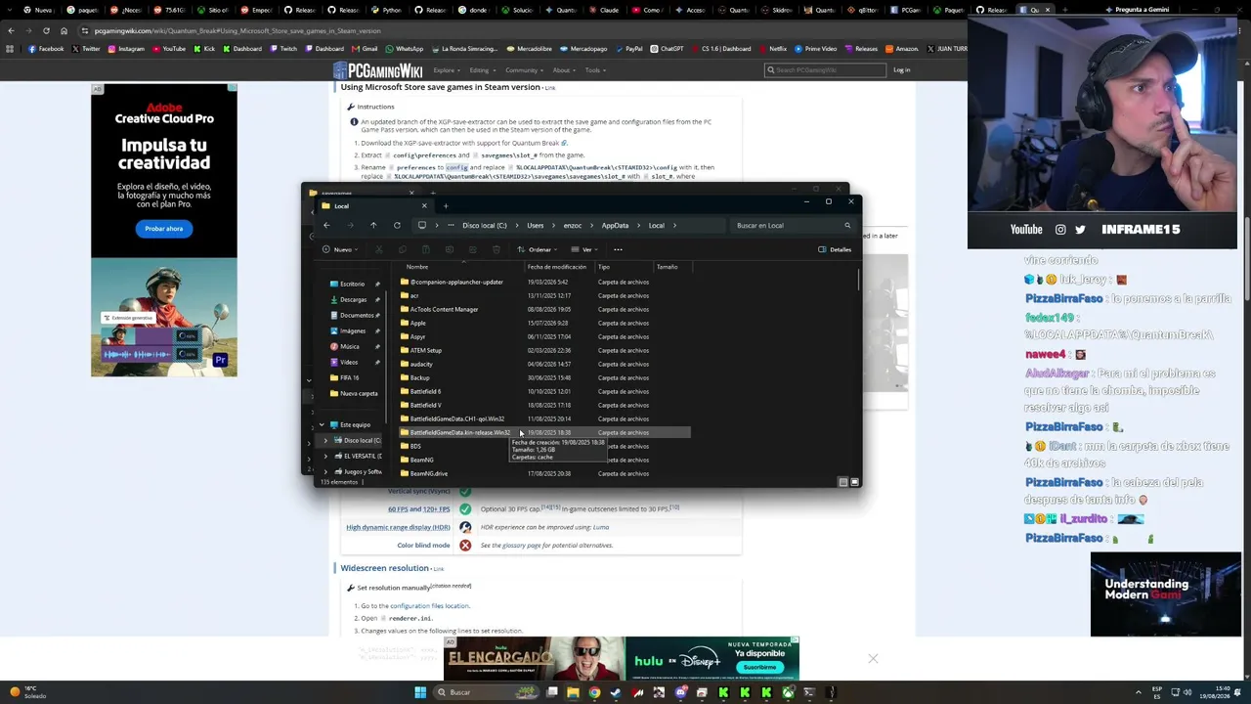Reload the browser page

click(x=46, y=30)
